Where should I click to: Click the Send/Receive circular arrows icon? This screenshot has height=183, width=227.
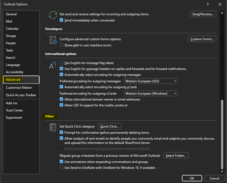pyautogui.click(x=53, y=15)
